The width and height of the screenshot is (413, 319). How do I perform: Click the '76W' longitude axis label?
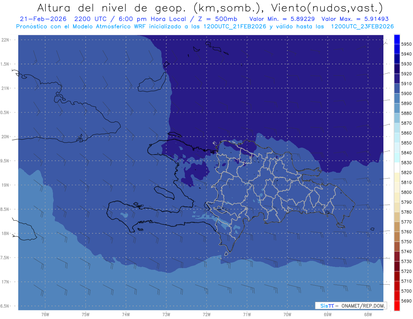coord(45,315)
